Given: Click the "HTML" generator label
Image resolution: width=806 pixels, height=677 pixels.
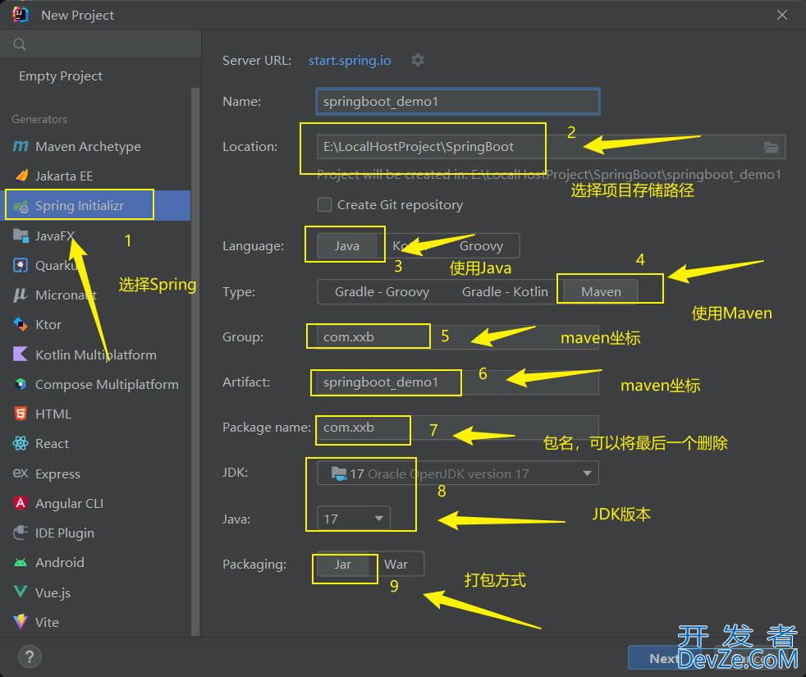Looking at the screenshot, I should 53,414.
